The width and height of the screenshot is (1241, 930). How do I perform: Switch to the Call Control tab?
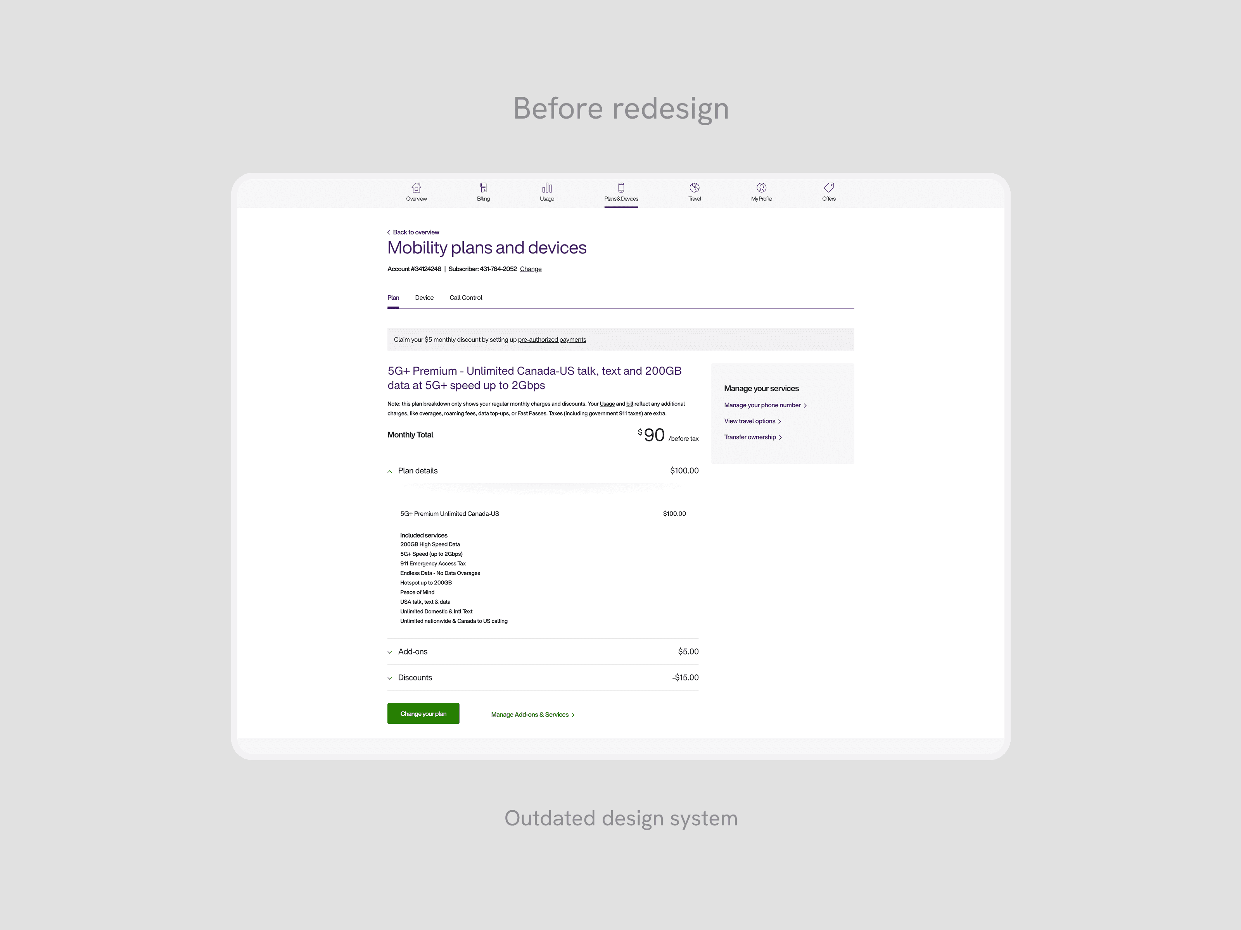[x=466, y=298]
